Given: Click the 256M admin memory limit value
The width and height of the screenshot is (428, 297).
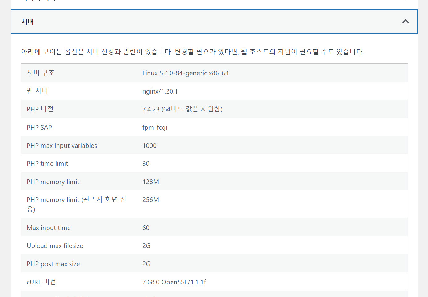Looking at the screenshot, I should coord(150,200).
